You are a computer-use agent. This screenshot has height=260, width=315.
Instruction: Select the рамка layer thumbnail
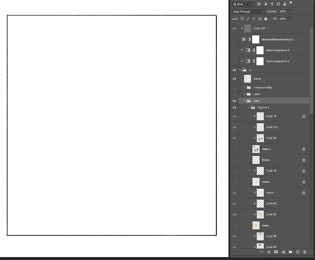tap(248, 79)
